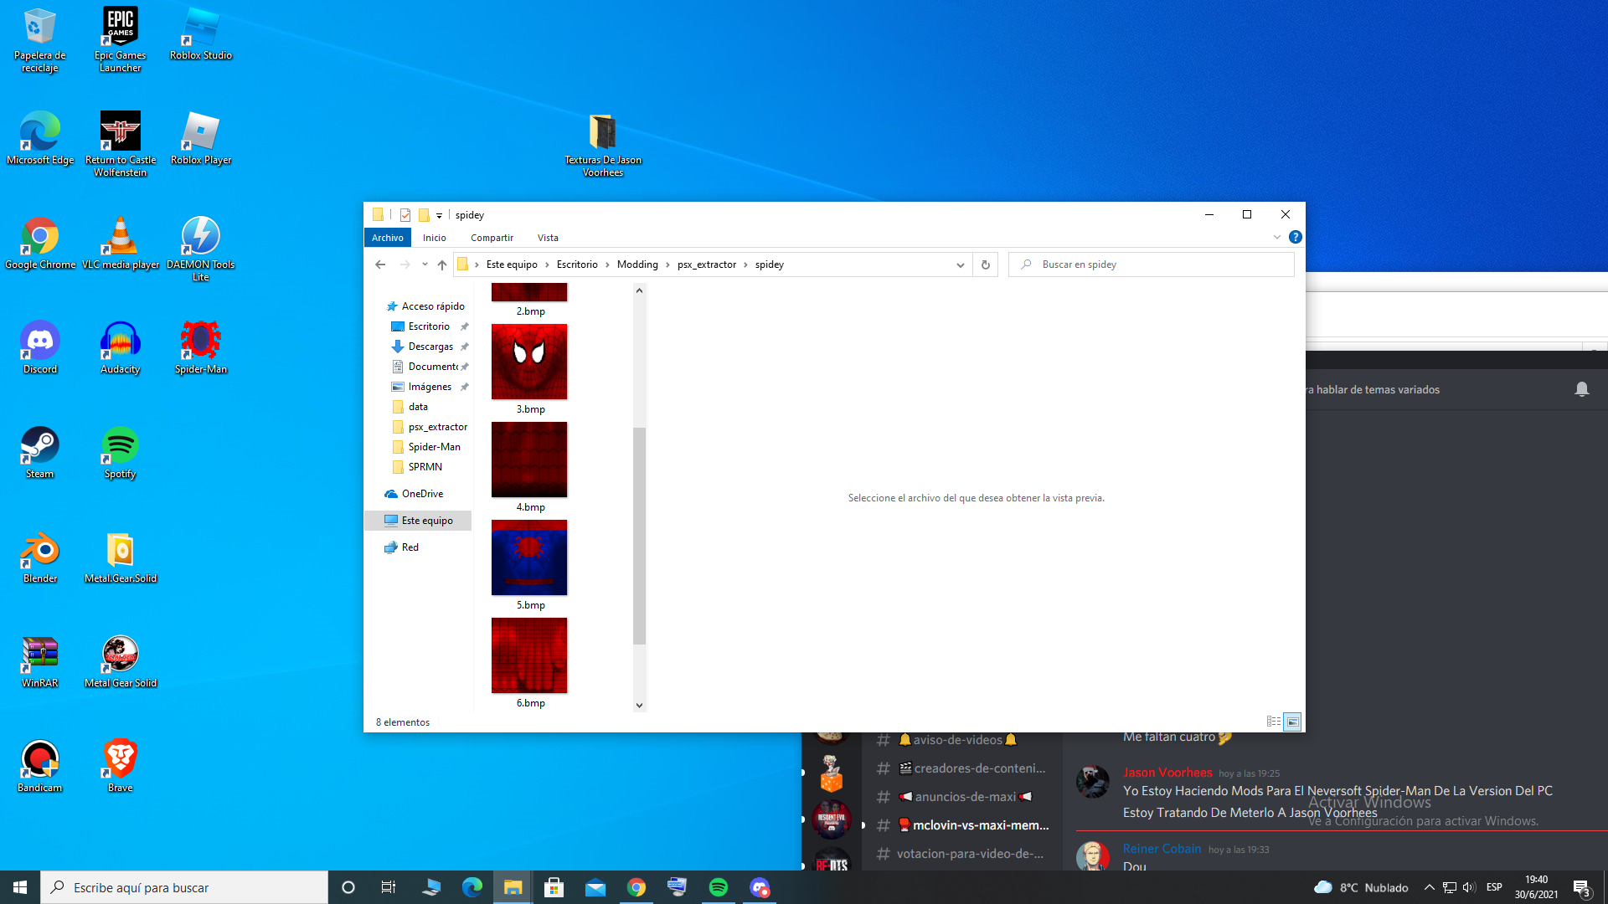The width and height of the screenshot is (1608, 904).
Task: Open the Archivo ribbon tab
Action: (x=387, y=238)
